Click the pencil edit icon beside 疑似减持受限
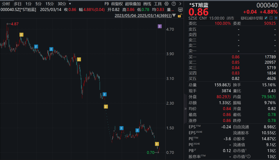This screenshot has height=160, width=279. (x=266, y=18)
